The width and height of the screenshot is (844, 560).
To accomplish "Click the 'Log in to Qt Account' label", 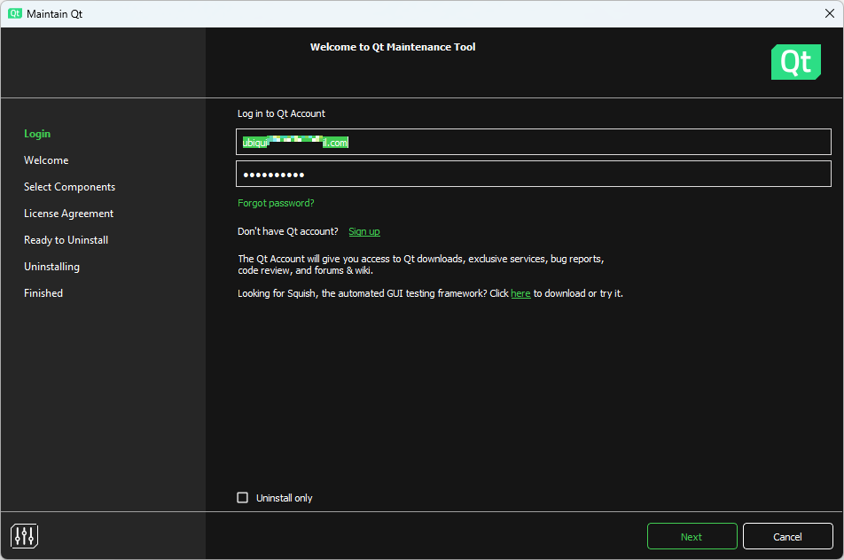I will [x=282, y=113].
